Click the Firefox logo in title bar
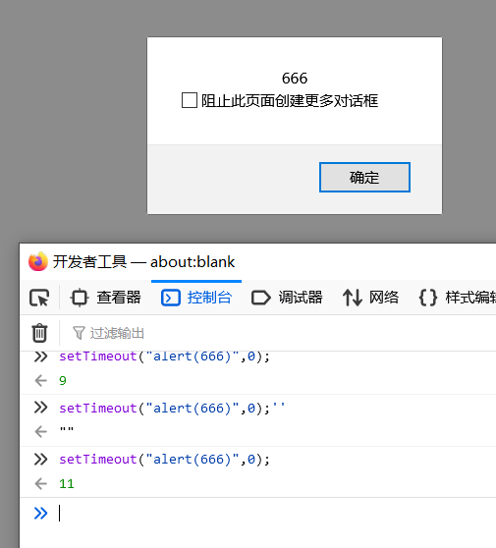The image size is (496, 548). pos(38,261)
